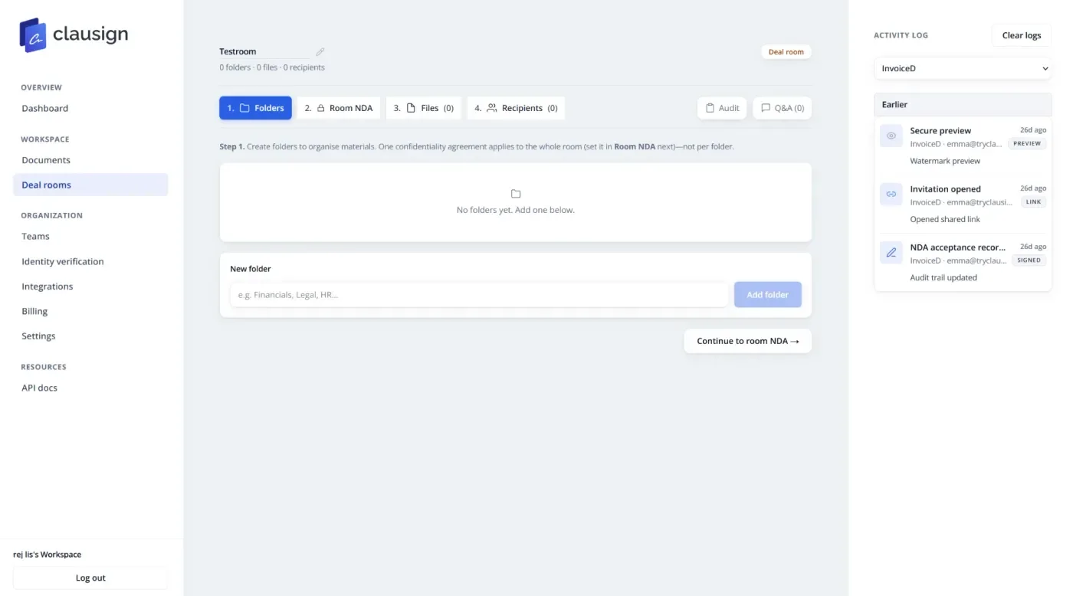The width and height of the screenshot is (1073, 596).
Task: Click the PREVIEW tag on Secure preview entry
Action: coord(1027,143)
